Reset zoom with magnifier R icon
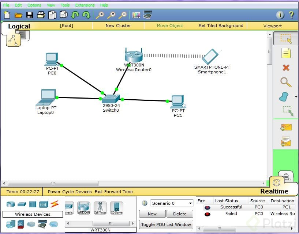This screenshot has height=234, width=299. 111,15
